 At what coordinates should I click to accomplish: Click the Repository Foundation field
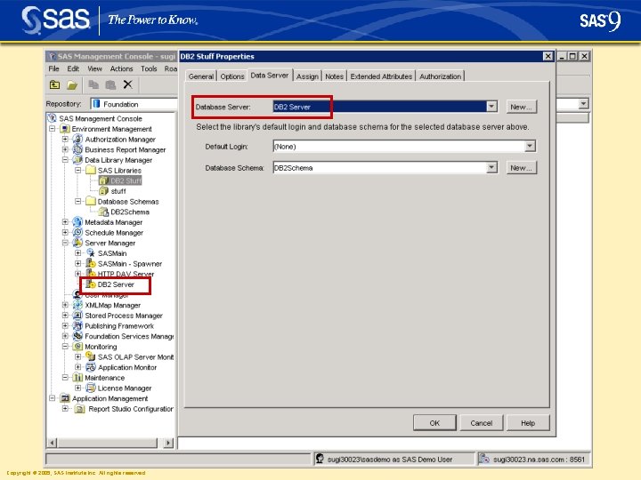tap(134, 104)
